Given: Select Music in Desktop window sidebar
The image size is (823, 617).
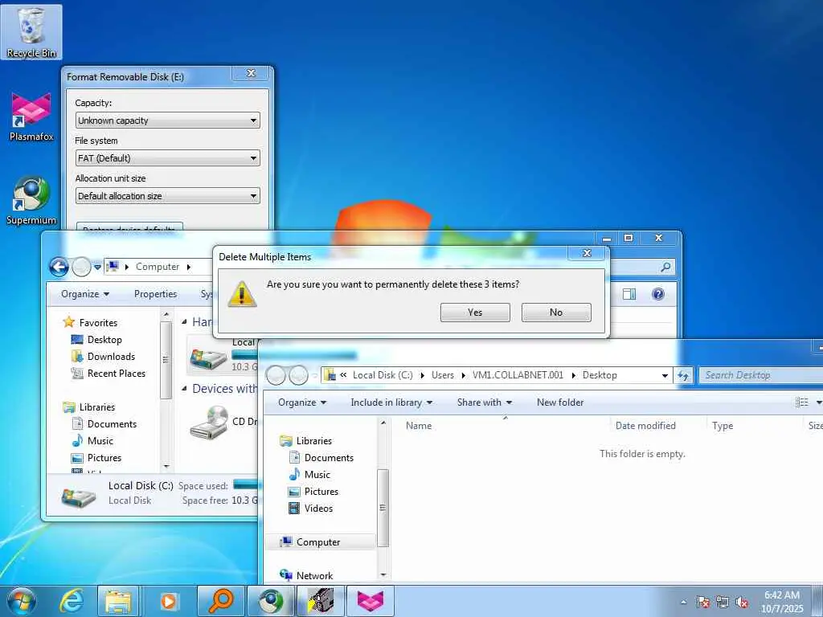Looking at the screenshot, I should pos(317,474).
